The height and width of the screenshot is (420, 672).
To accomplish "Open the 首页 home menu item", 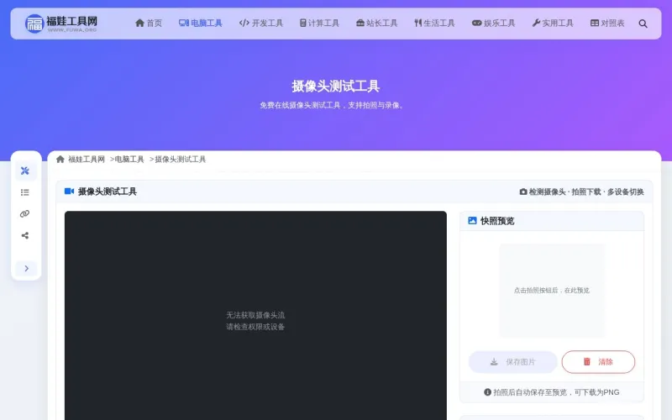I will (x=149, y=24).
